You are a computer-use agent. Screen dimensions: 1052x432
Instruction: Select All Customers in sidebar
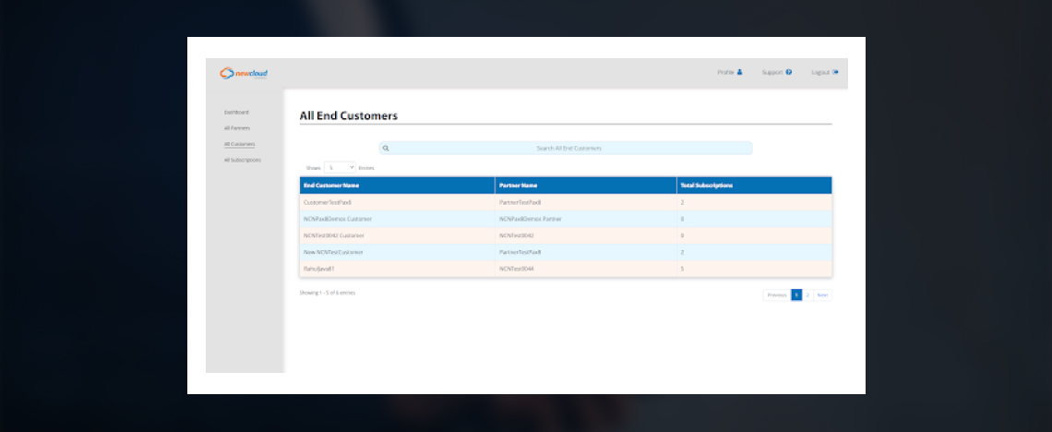click(x=240, y=144)
